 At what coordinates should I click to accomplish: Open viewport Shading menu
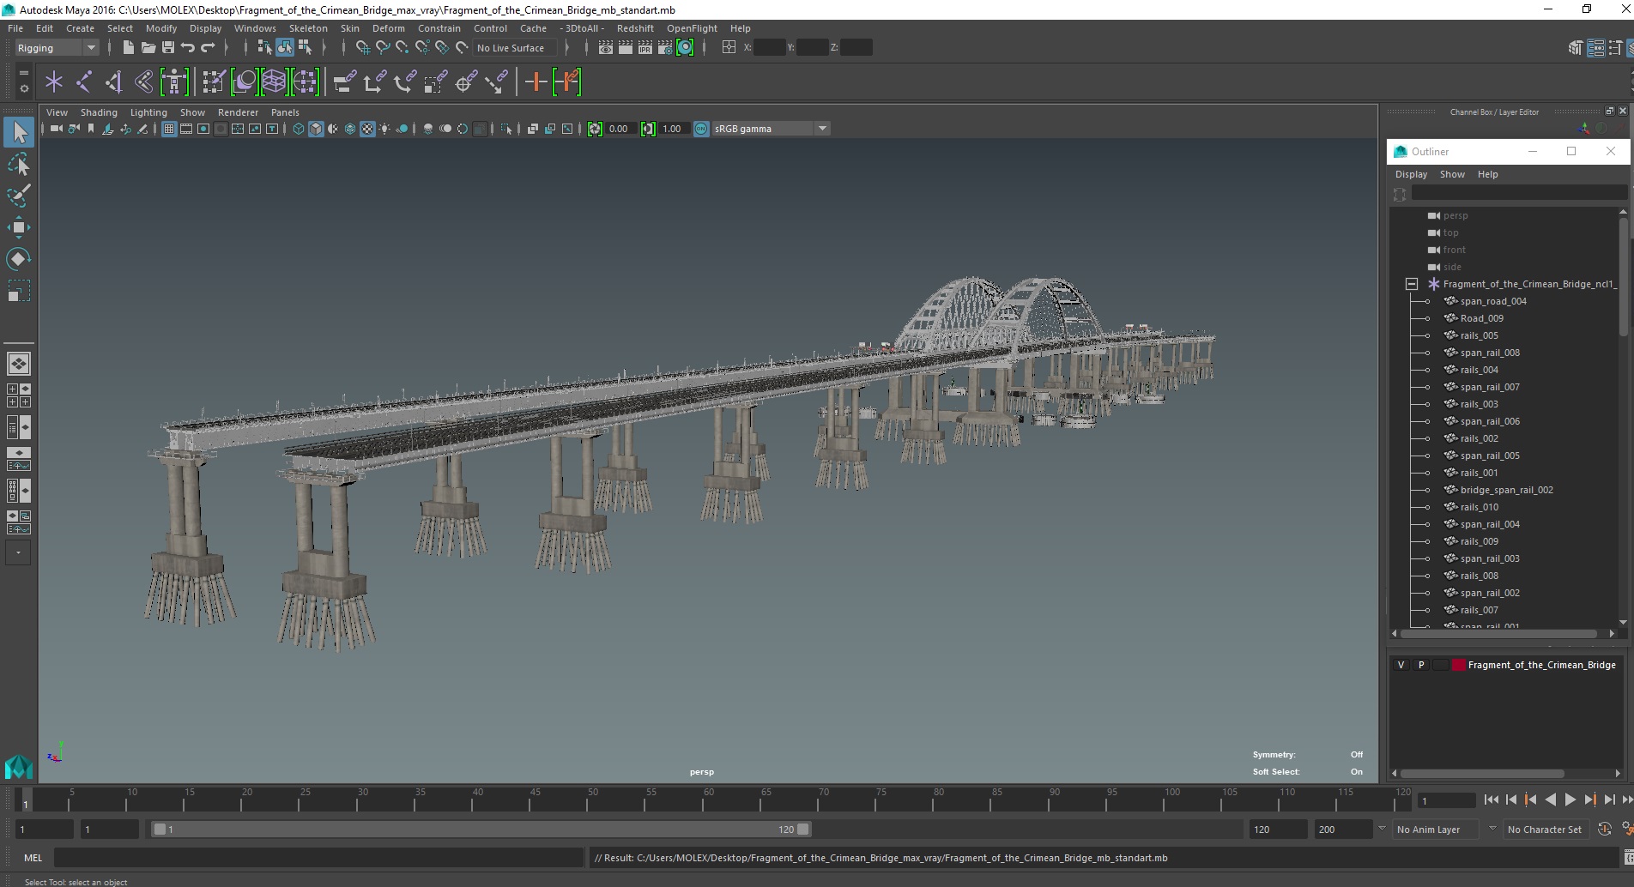coord(99,112)
